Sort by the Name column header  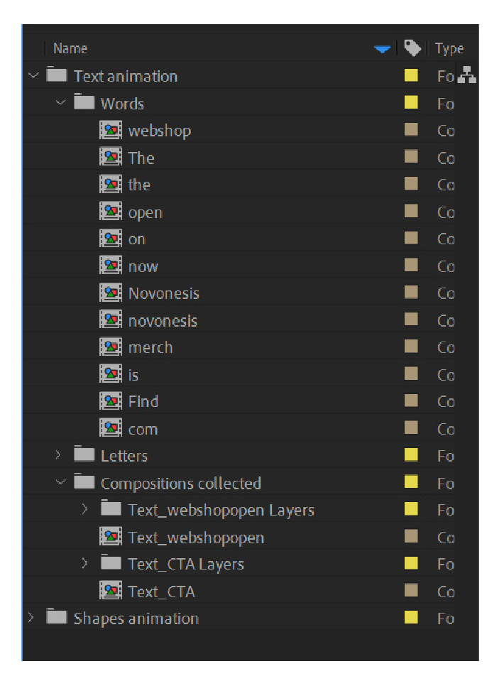(x=70, y=48)
